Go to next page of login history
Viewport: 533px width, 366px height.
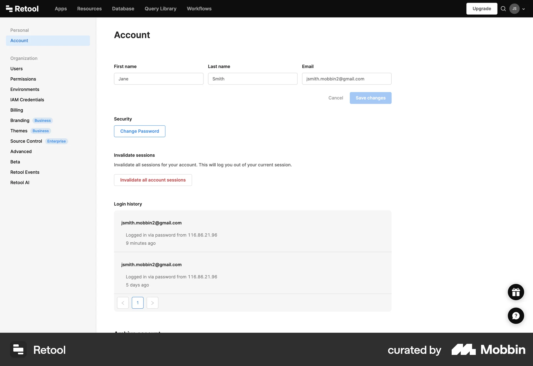152,303
